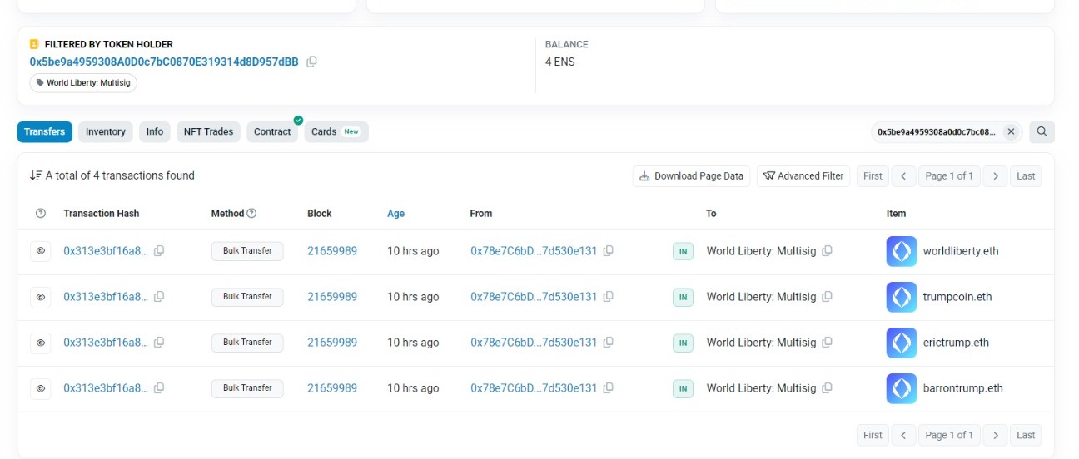Copy To address in trumpcoin.eth row
The width and height of the screenshot is (1079, 459).
click(828, 297)
